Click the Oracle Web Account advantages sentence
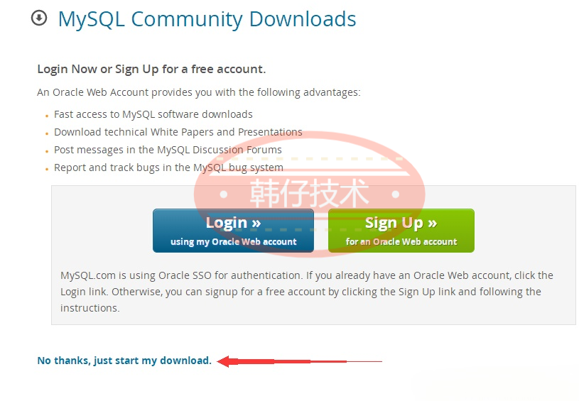 pos(199,92)
